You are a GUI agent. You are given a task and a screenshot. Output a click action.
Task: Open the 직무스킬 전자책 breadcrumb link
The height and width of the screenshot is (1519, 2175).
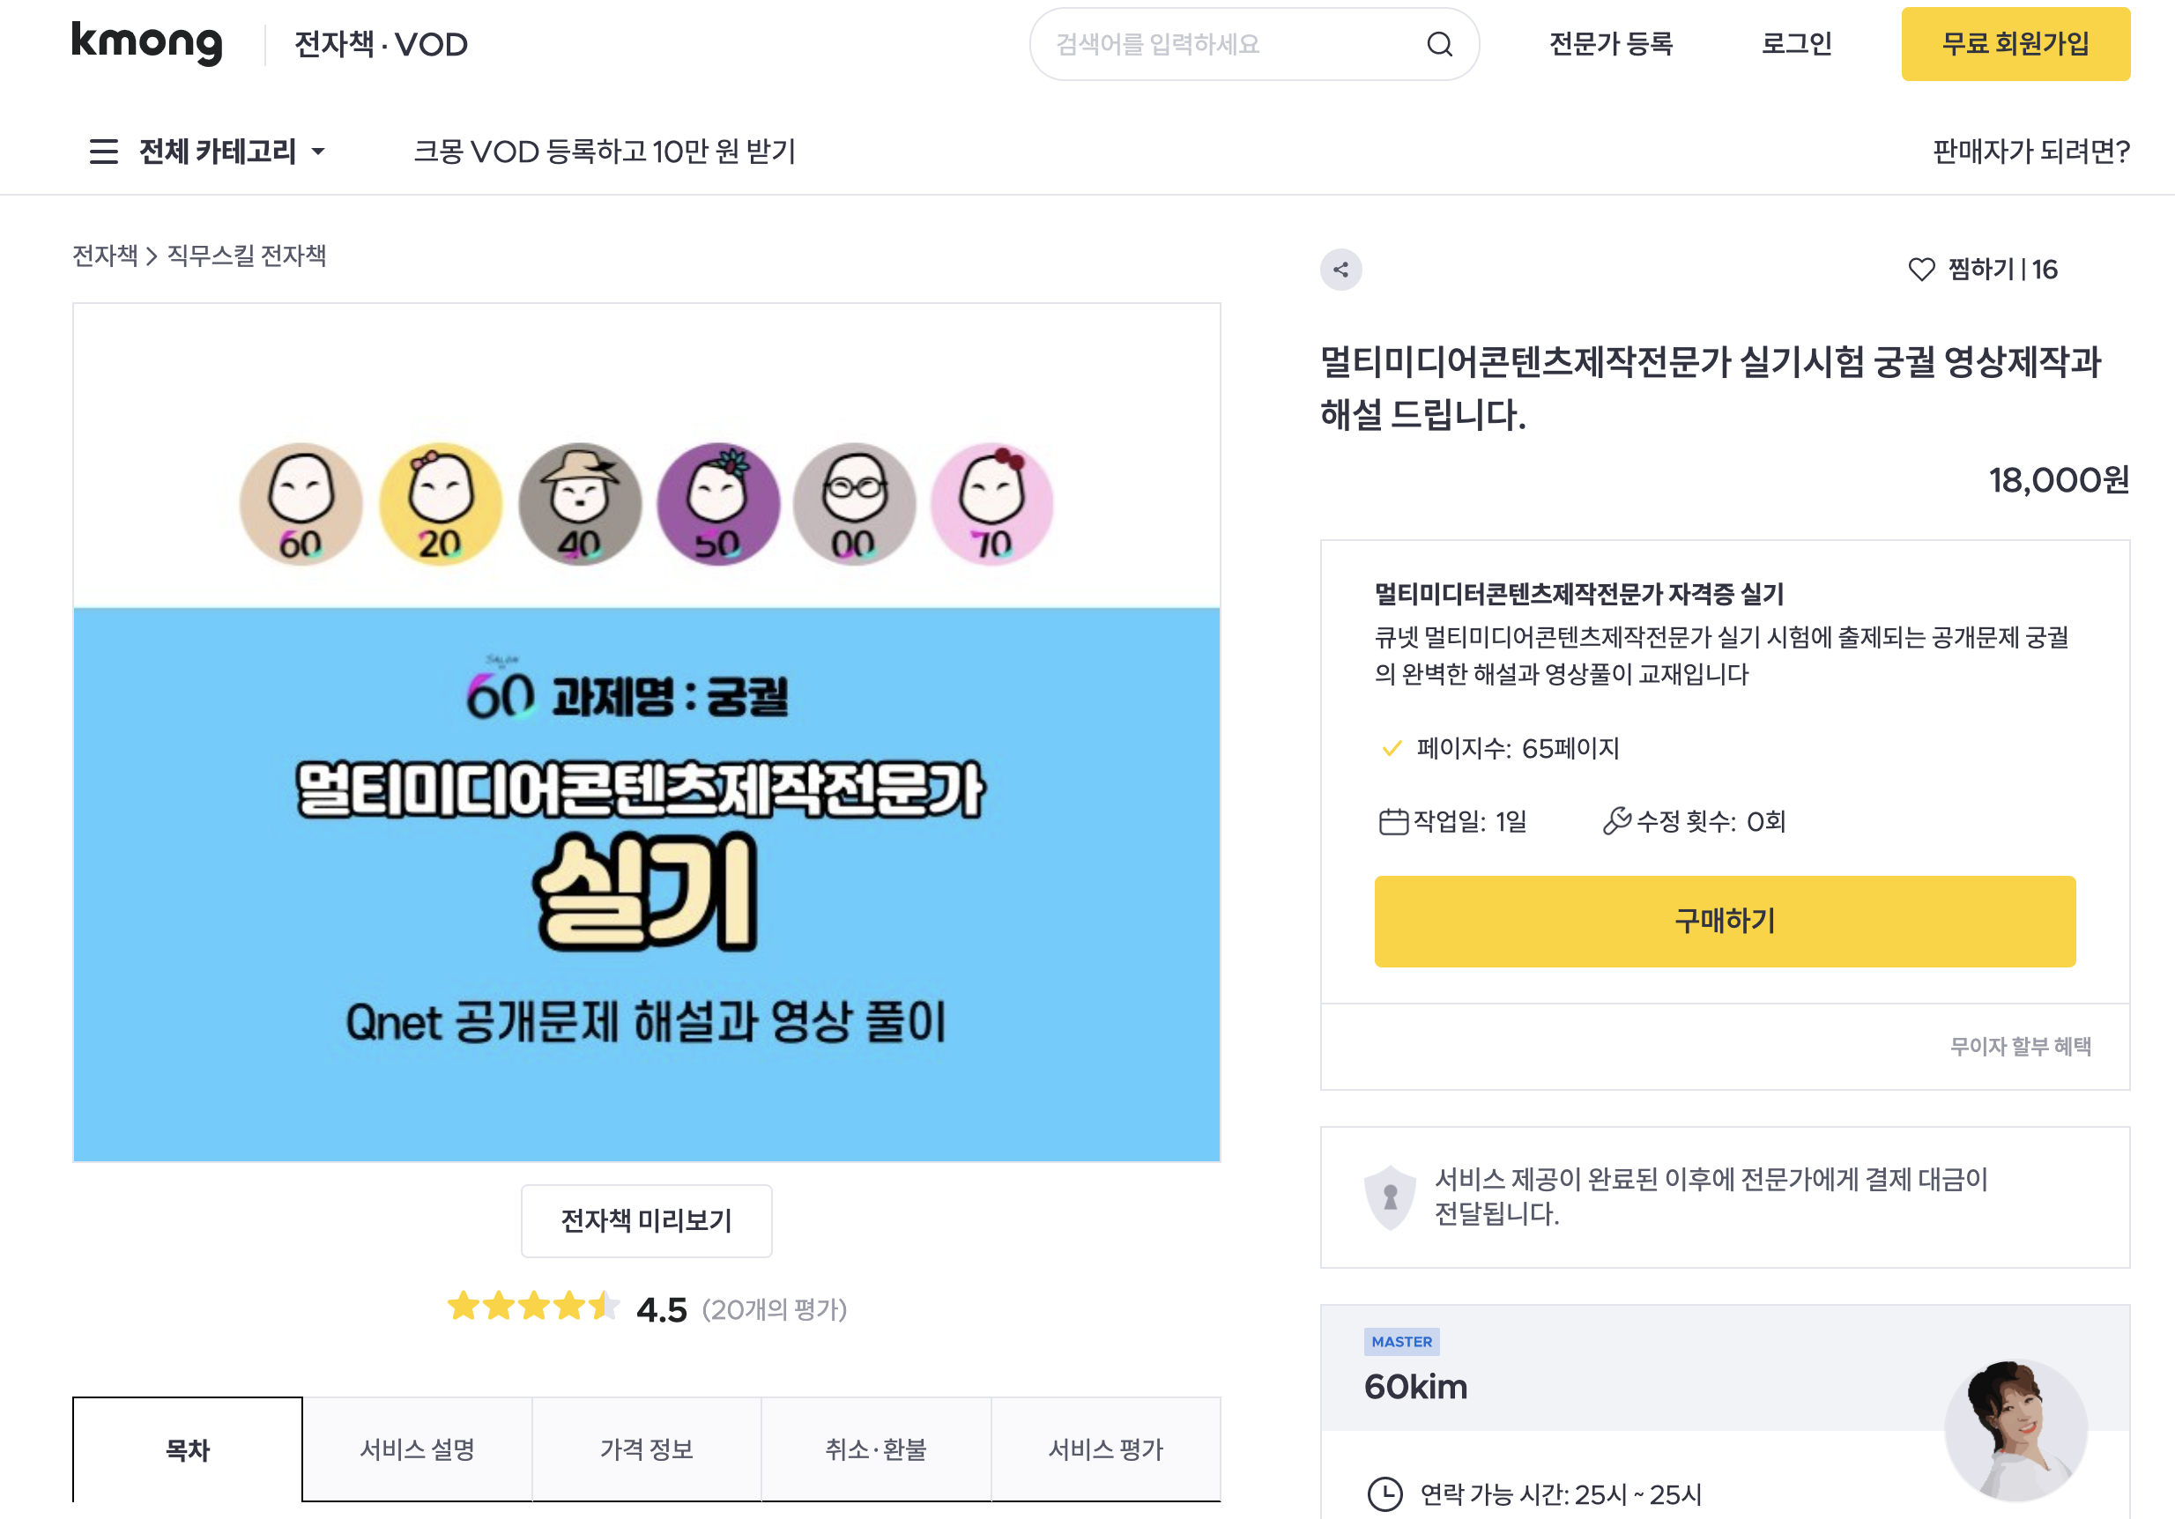pos(246,256)
